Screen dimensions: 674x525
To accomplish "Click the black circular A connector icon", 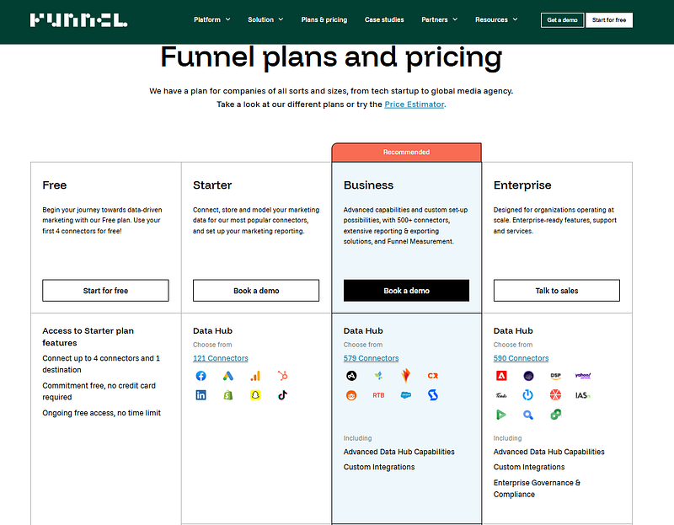I will coord(351,376).
